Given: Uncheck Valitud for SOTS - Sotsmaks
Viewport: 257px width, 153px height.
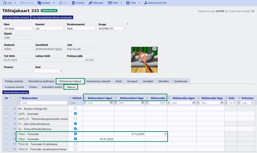Looking at the screenshot, I should pos(75,114).
